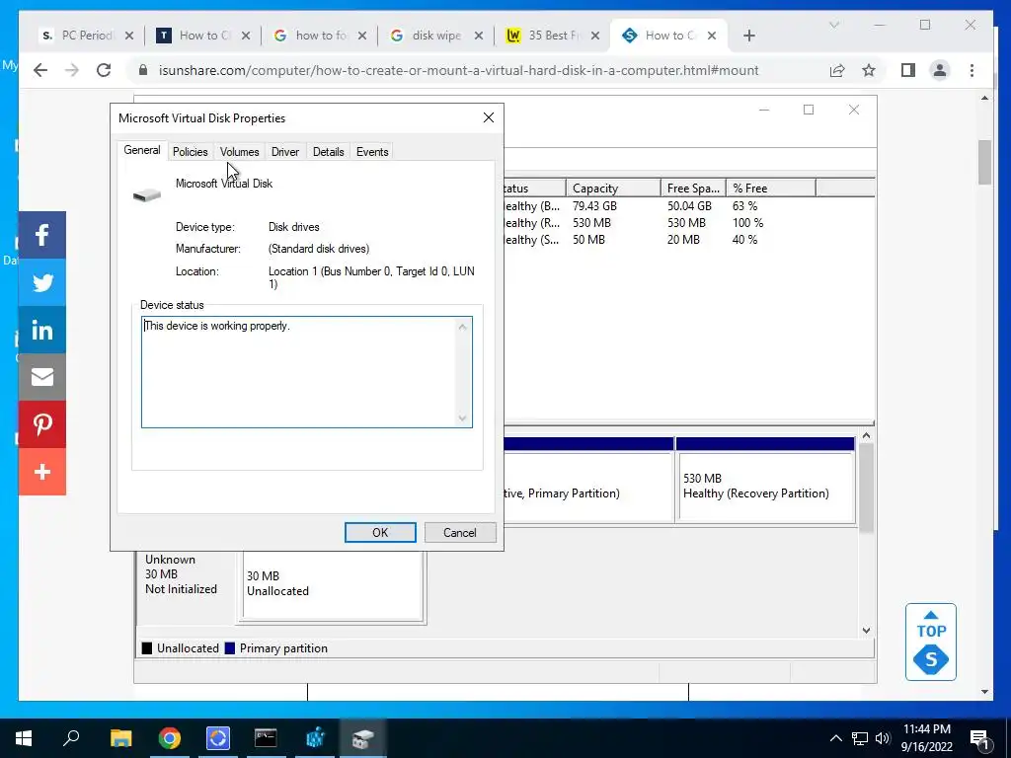1011x758 pixels.
Task: Open taskbar search magnifier
Action: point(71,738)
